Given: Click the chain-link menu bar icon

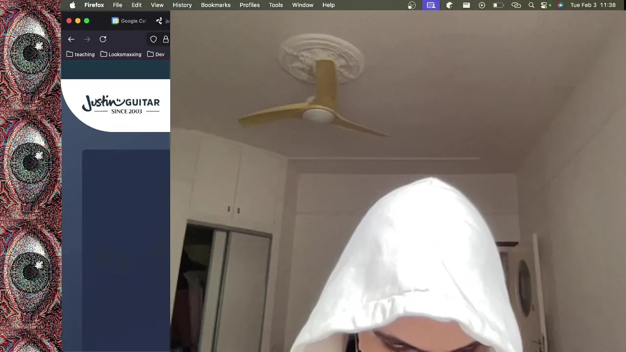Looking at the screenshot, I should (x=516, y=5).
